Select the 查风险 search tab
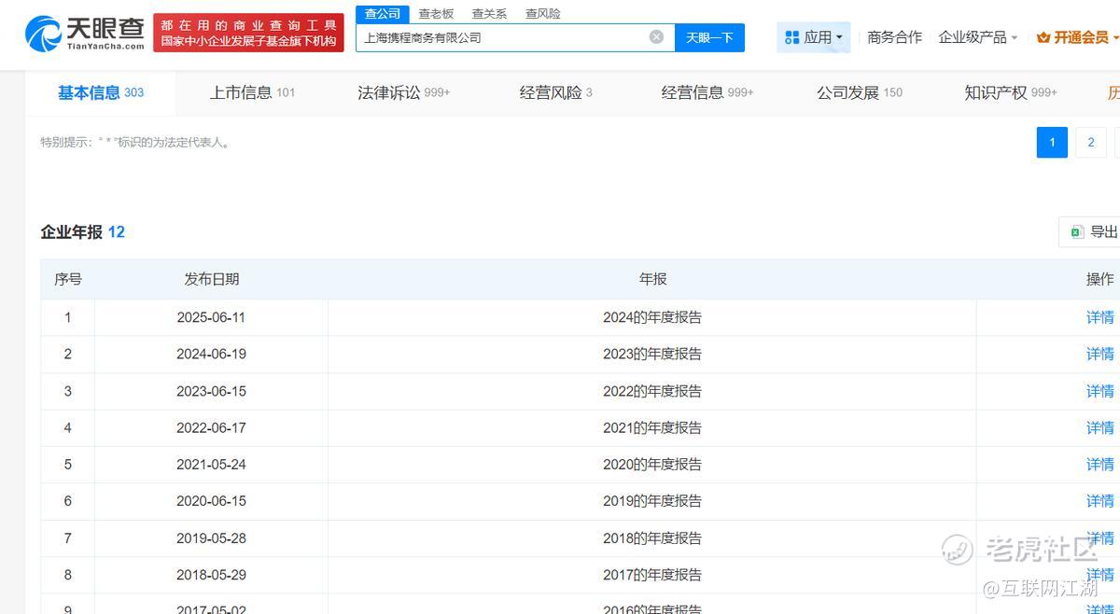Screen dimensions: 1120x614 point(542,14)
